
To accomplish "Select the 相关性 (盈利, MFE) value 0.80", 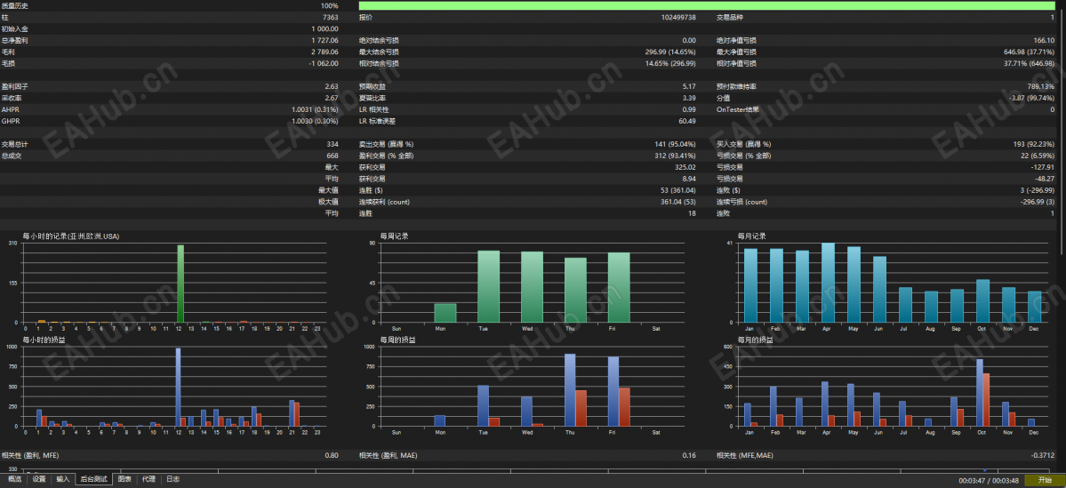I will pos(332,455).
